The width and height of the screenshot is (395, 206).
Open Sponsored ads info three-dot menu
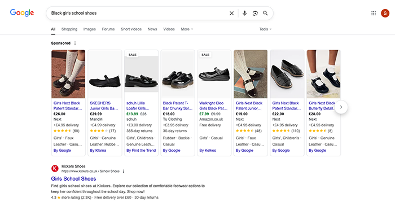pos(75,43)
